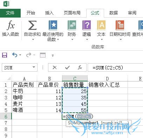Click the Name Box text SUM
The image size is (143, 138).
pos(8,68)
